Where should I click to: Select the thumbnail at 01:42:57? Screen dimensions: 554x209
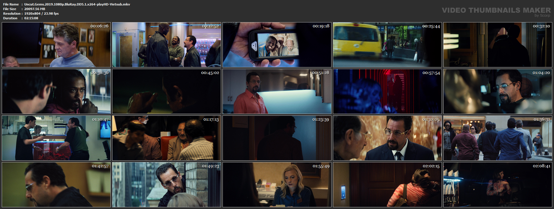pos(56,185)
